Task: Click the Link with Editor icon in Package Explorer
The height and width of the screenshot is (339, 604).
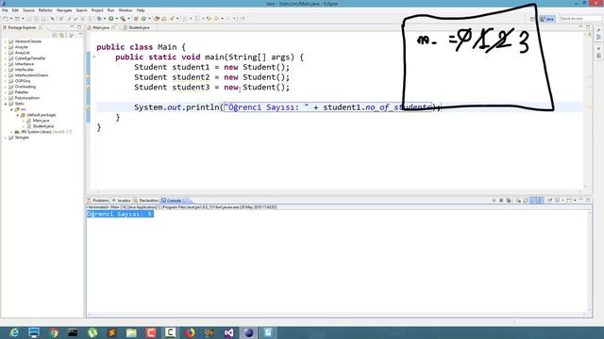Action: [62, 36]
